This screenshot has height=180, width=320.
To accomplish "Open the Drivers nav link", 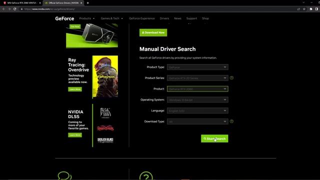I will tap(164, 18).
